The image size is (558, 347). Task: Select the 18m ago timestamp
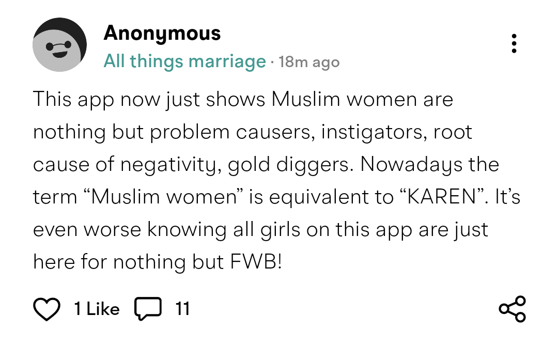[x=309, y=62]
